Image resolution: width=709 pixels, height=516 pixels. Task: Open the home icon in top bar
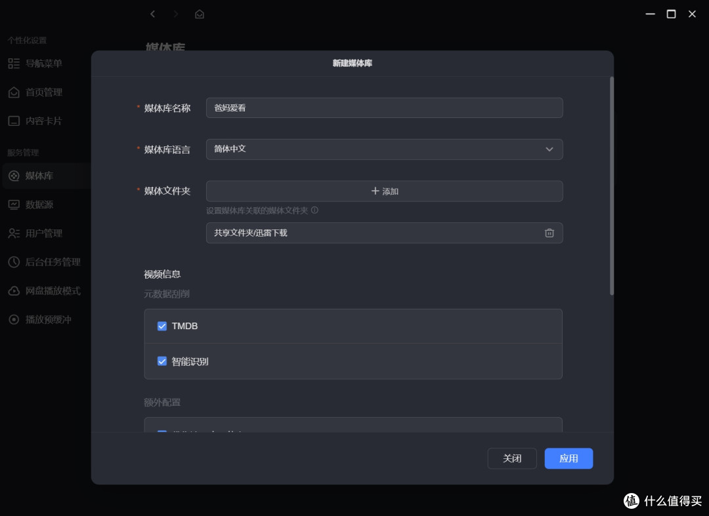tap(200, 14)
